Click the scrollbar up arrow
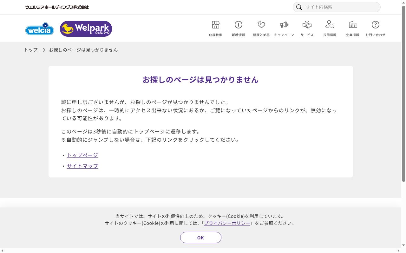This screenshot has width=406, height=253. [x=403, y=3]
